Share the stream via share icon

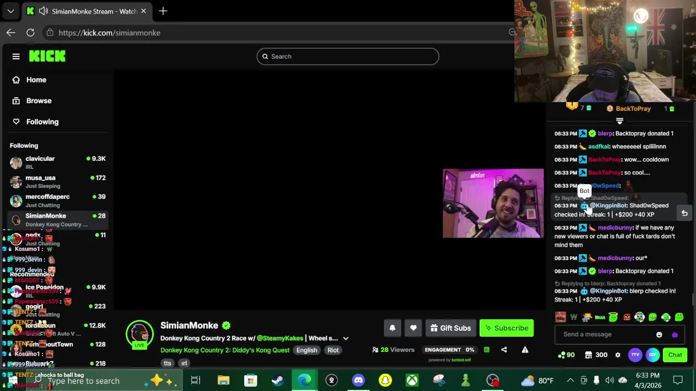[x=504, y=350]
